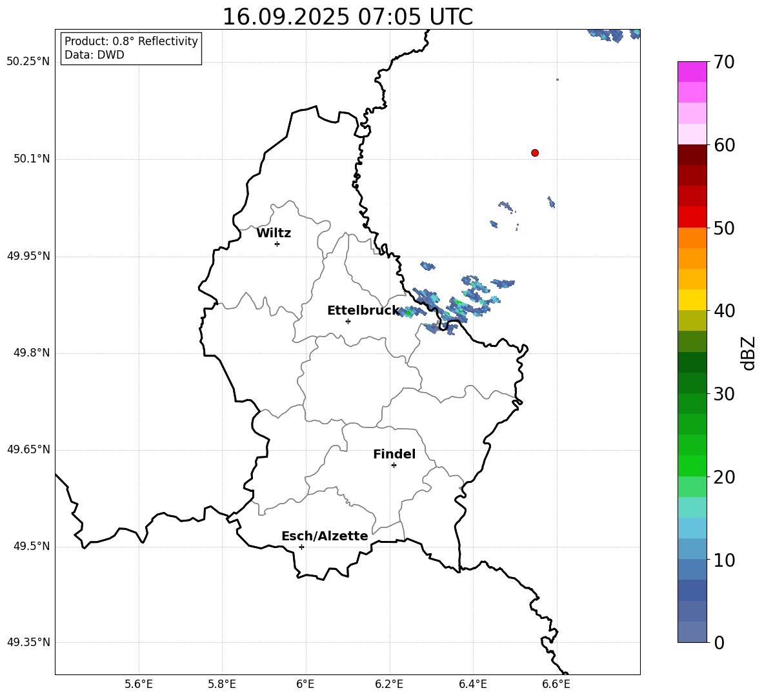Click the dBZ colorbar label
This screenshot has width=764, height=697.
coord(748,353)
